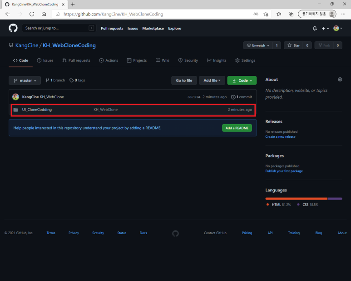Screen dimensions: 351x281
Task: Switch to the repository Issues tab
Action: point(45,60)
